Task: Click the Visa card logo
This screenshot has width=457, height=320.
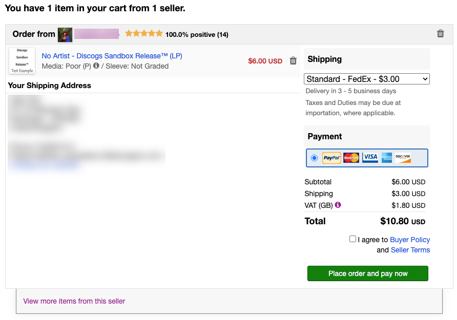Action: click(x=370, y=158)
